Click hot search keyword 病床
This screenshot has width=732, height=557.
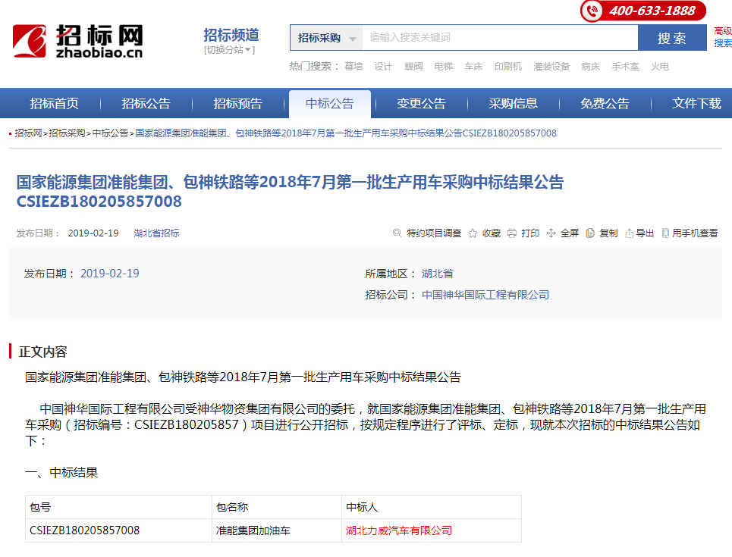(x=591, y=67)
